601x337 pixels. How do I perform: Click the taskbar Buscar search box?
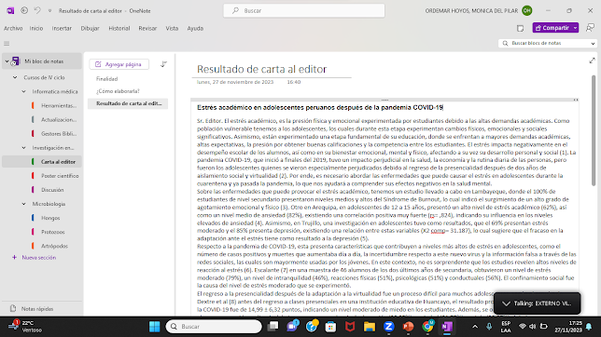214,327
